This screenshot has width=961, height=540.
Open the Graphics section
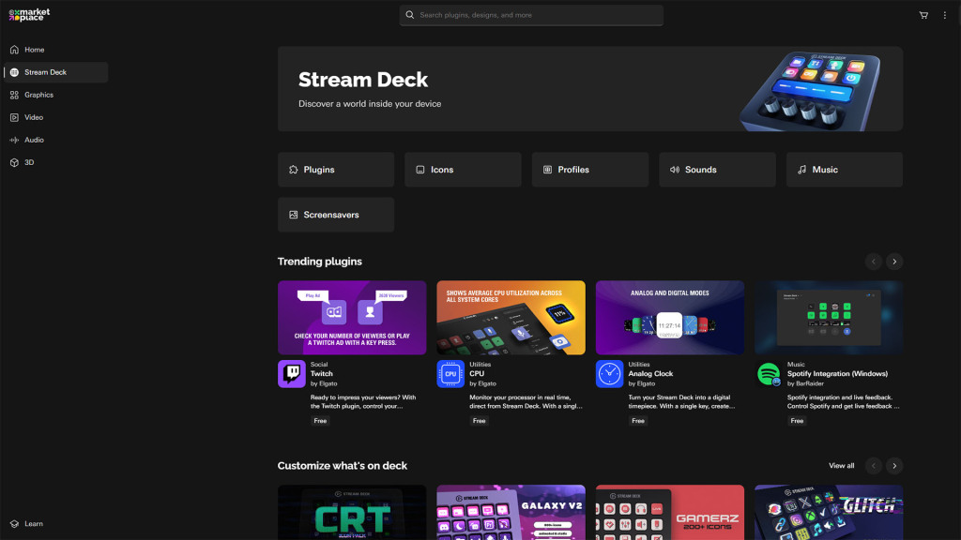pos(55,95)
